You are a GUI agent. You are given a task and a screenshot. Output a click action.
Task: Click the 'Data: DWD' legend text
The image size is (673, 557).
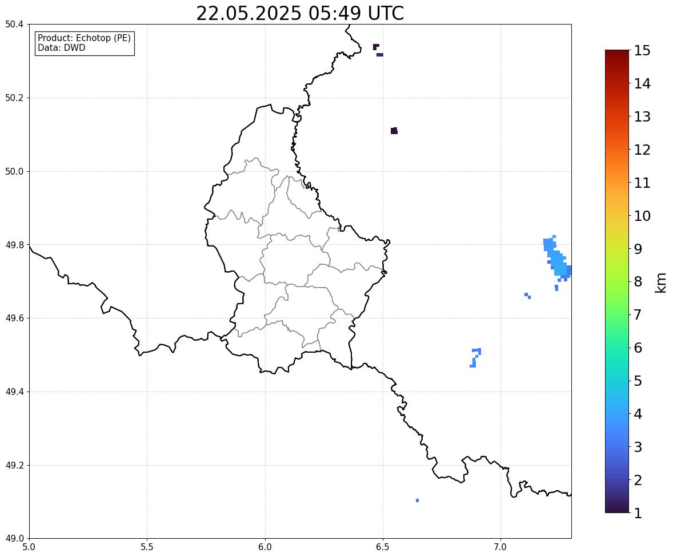click(x=61, y=47)
